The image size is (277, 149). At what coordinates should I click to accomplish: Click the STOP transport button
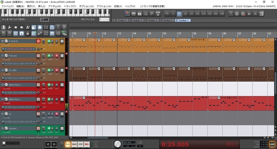(81, 144)
